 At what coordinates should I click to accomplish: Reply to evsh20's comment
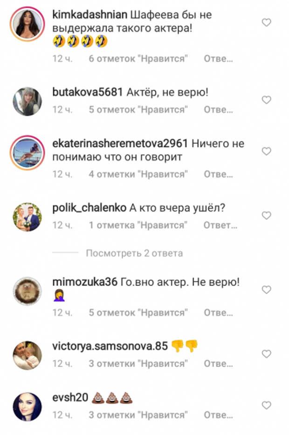pyautogui.click(x=218, y=415)
